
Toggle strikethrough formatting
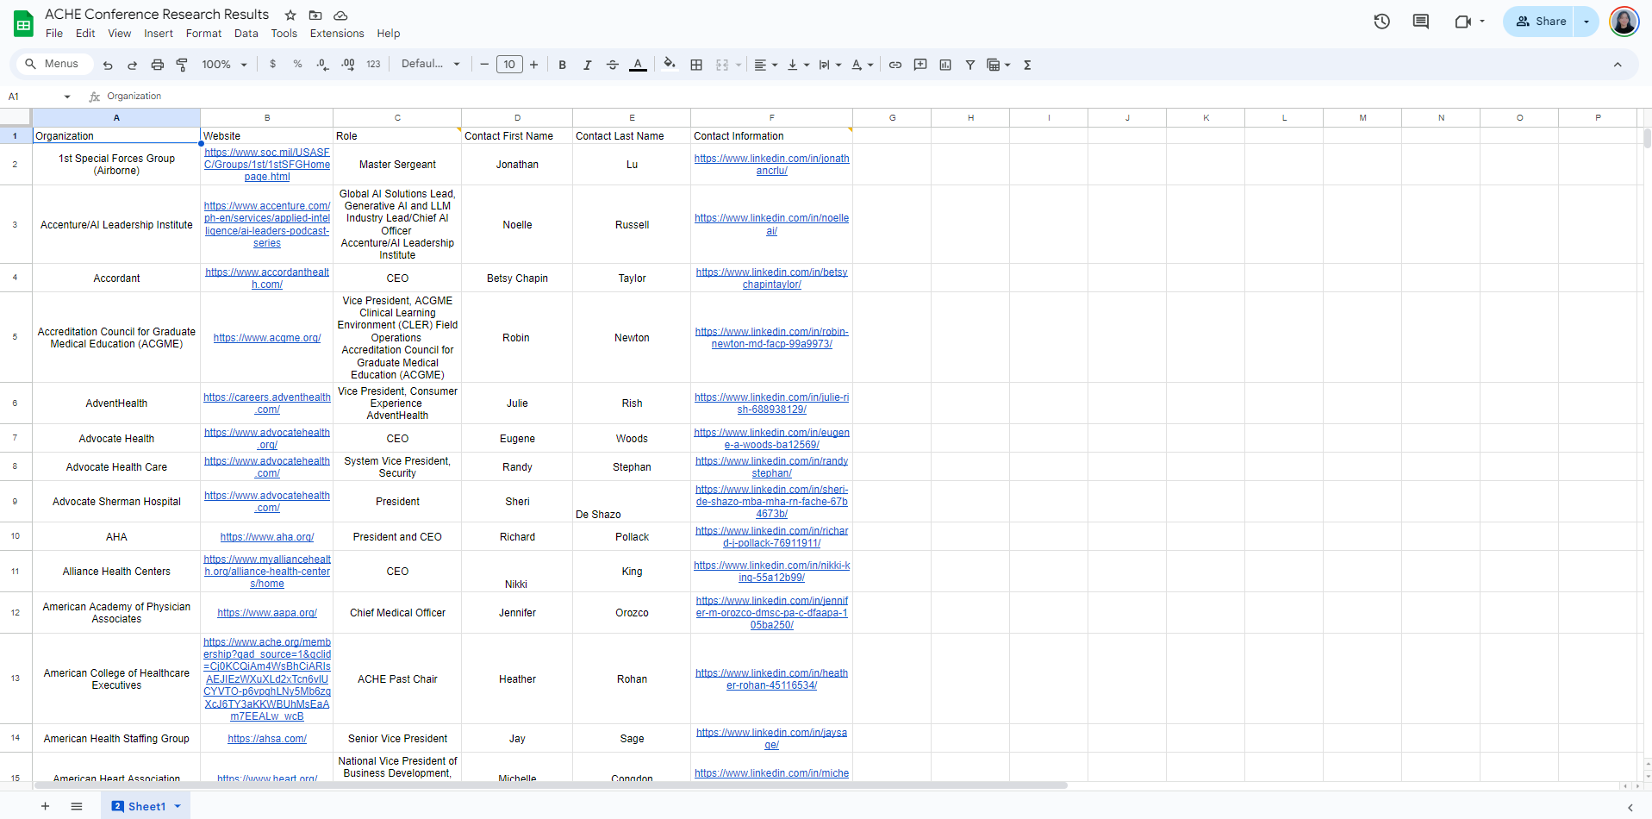coord(613,65)
